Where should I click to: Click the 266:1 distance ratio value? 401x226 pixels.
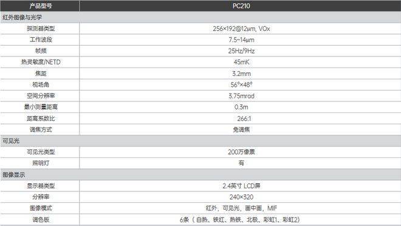pos(244,118)
